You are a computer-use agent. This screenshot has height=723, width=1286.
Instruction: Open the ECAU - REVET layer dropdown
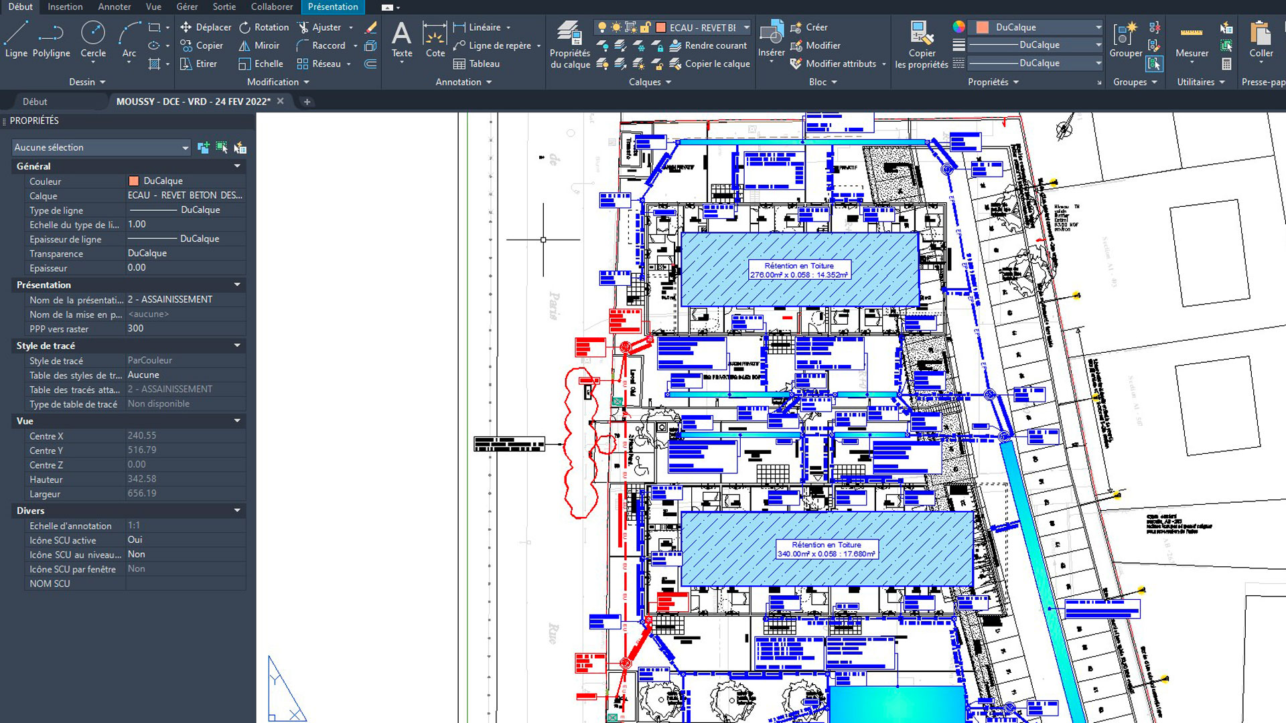746,27
